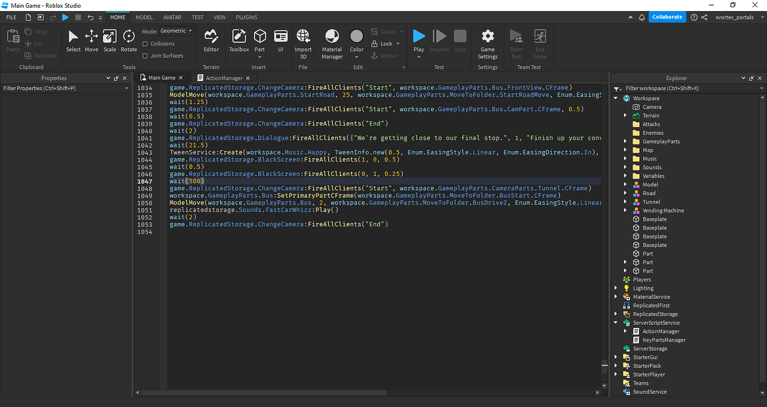Open the UI insert tool
The height and width of the screenshot is (407, 767).
click(x=281, y=42)
